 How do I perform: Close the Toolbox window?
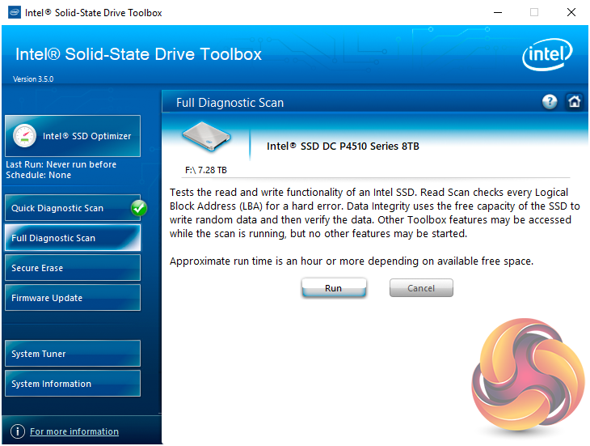[571, 12]
